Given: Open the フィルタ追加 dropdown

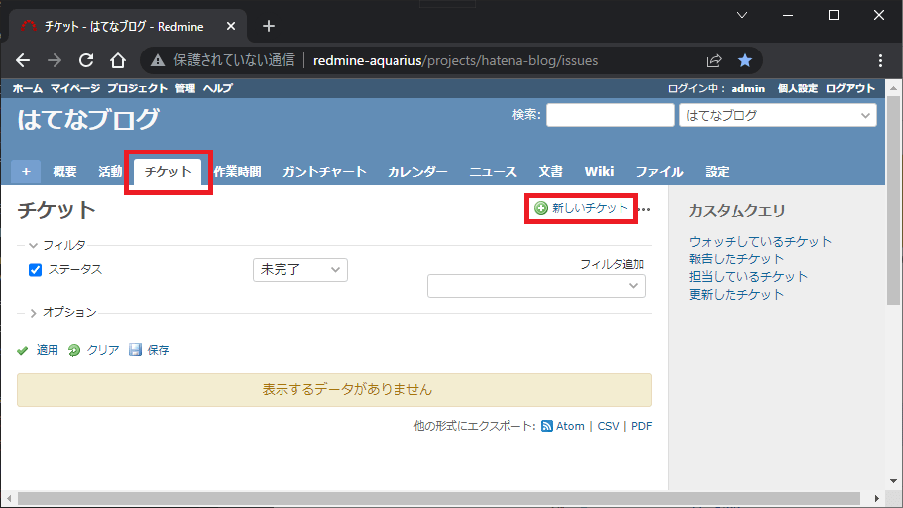Looking at the screenshot, I should [x=536, y=286].
